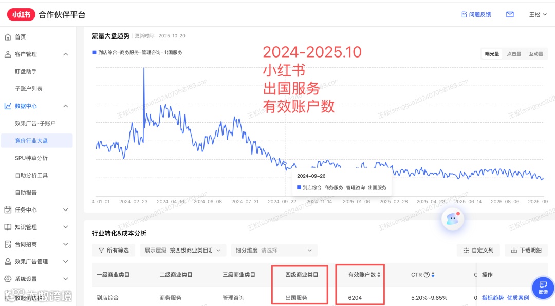
Task: Click the CTR help question-mark icon
Action: [x=427, y=275]
